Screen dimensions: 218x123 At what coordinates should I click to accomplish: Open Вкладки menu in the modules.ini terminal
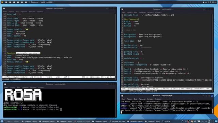(x=32, y=12)
